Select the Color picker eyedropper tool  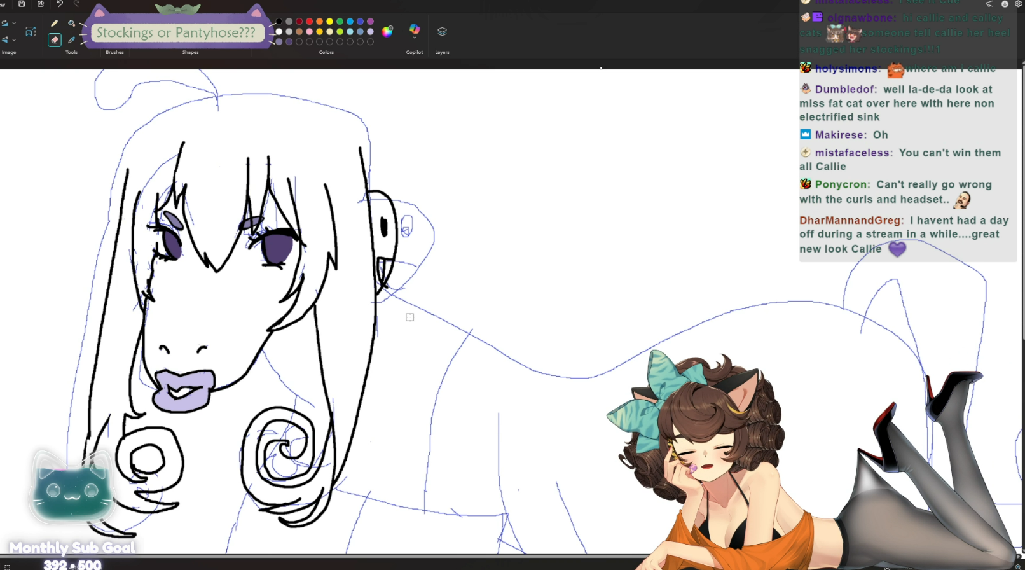71,39
